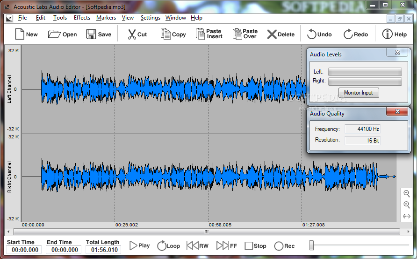Fit waveform to full width icon
417x259 pixels.
pyautogui.click(x=407, y=216)
